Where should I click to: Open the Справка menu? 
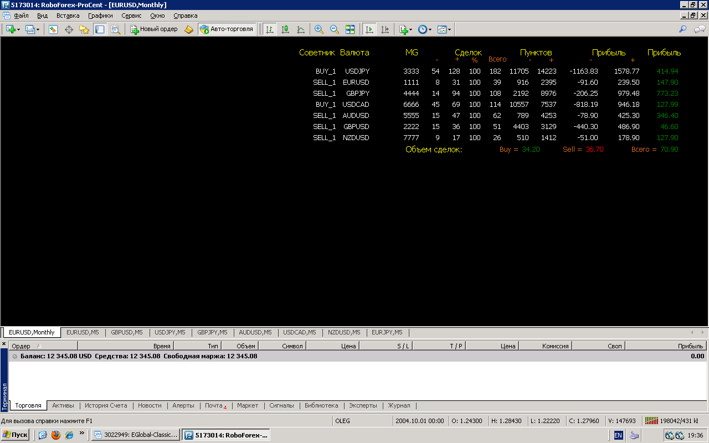(185, 16)
